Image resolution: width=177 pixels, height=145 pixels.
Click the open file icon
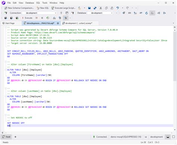[x=80, y=8]
